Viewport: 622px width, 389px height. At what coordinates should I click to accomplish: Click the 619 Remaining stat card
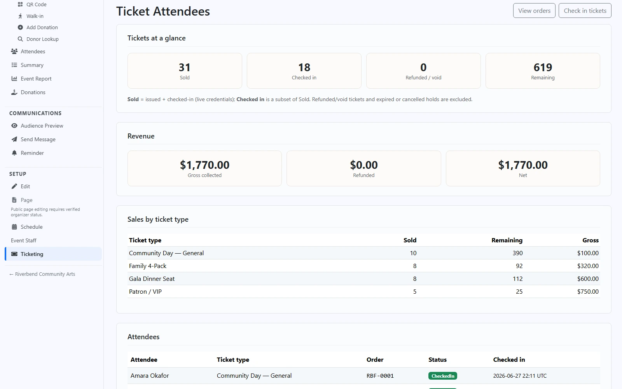point(543,71)
